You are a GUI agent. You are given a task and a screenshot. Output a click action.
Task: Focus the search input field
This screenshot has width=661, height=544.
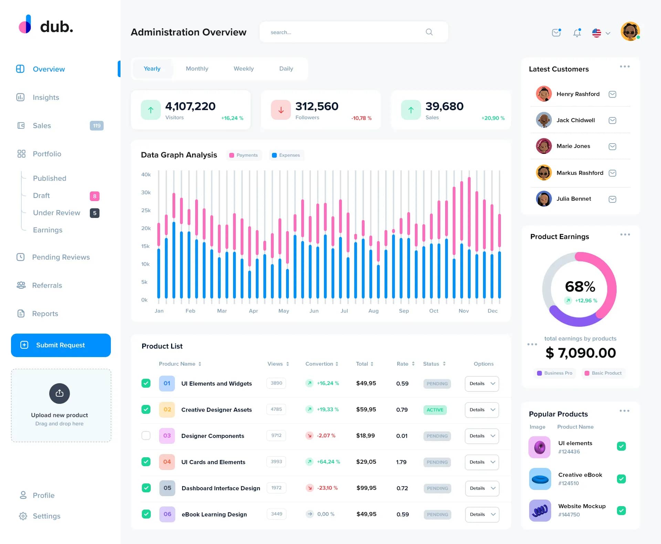click(354, 32)
